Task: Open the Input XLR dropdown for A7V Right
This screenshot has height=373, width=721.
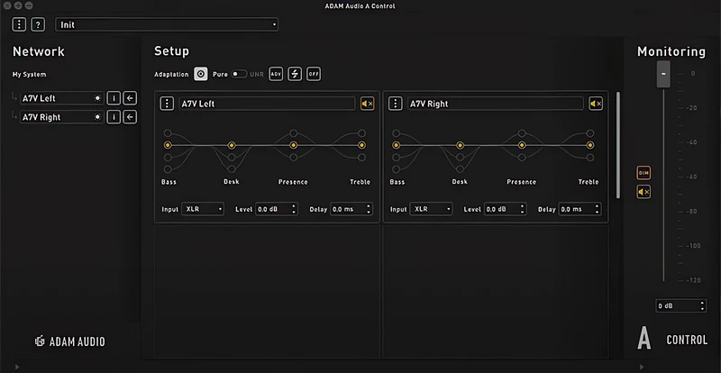Action: (432, 209)
